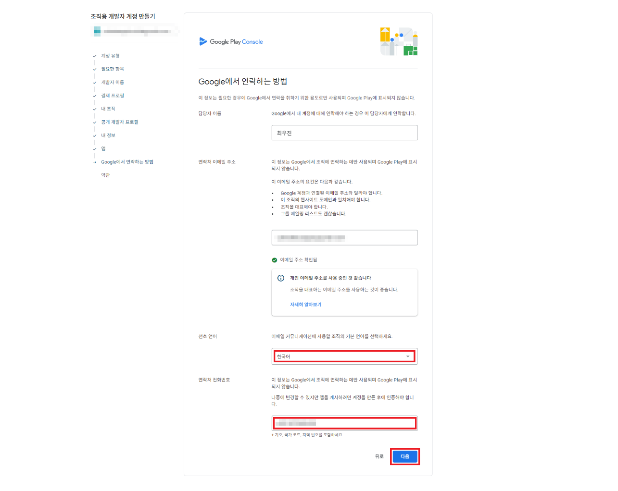
Task: Click the contact email address field
Action: coord(344,237)
